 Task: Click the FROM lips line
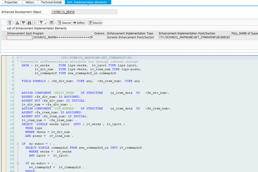(34, 128)
